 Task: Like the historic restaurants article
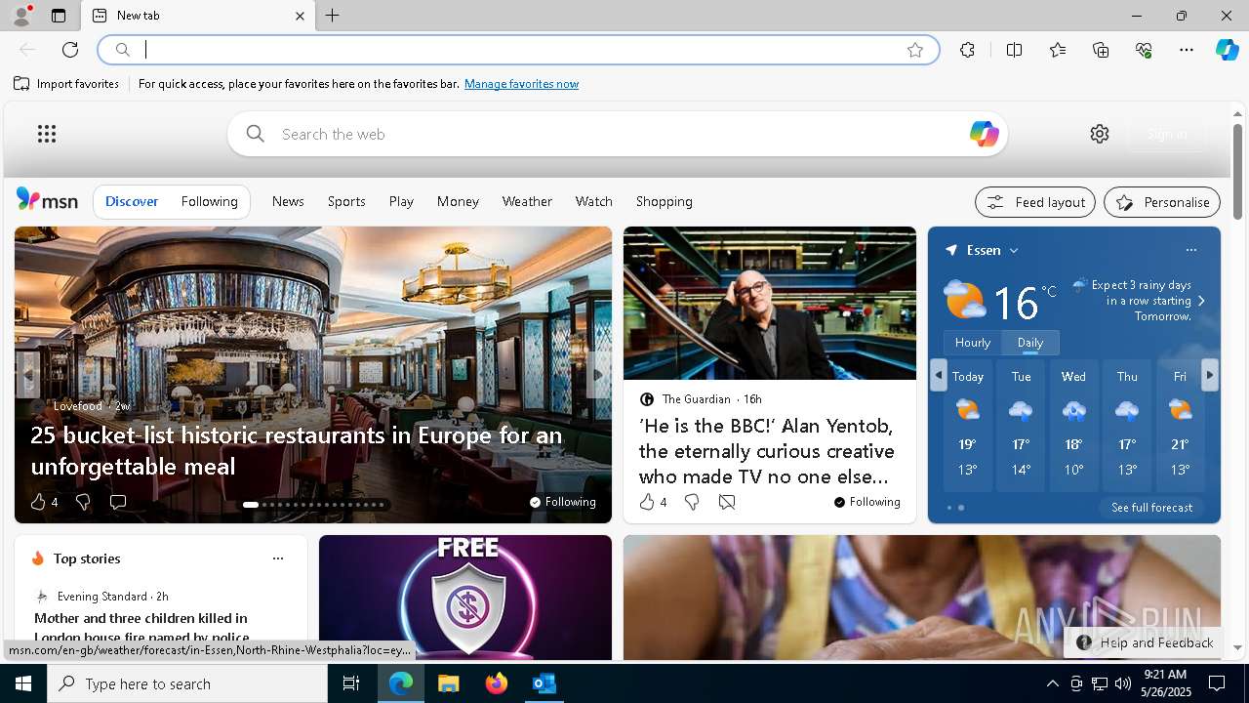[x=38, y=502]
